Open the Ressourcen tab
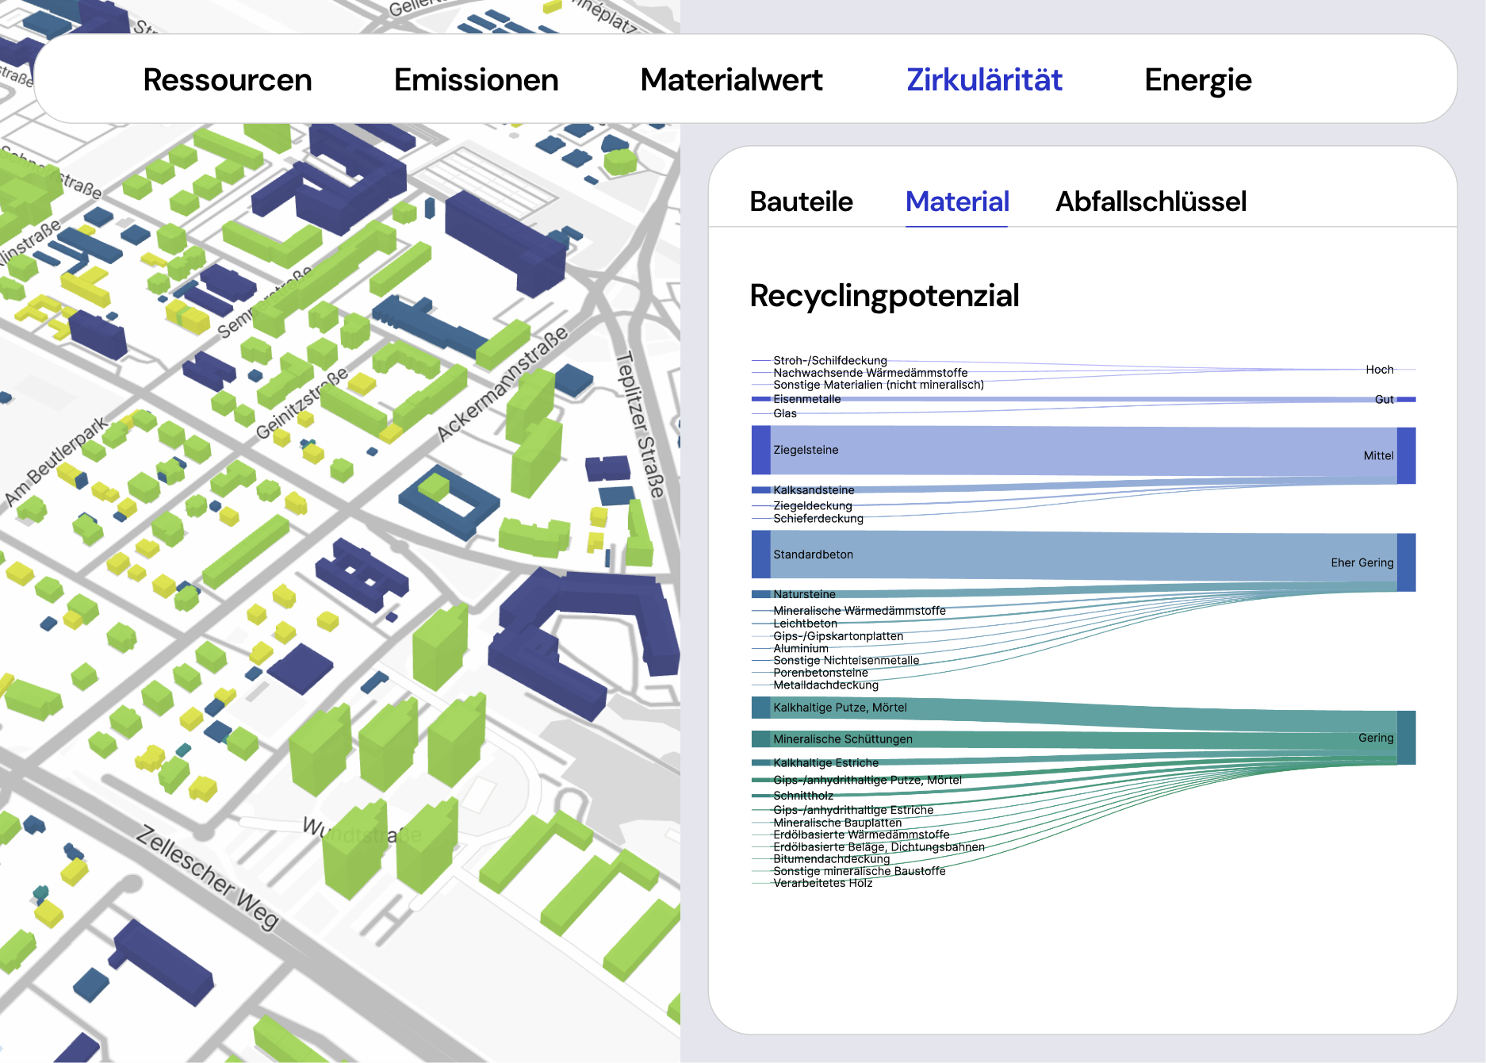1486x1063 pixels. [228, 80]
